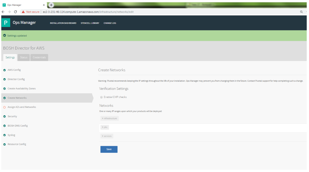309x172 pixels.
Task: Open a new browser tab
Action: pos(51,5)
